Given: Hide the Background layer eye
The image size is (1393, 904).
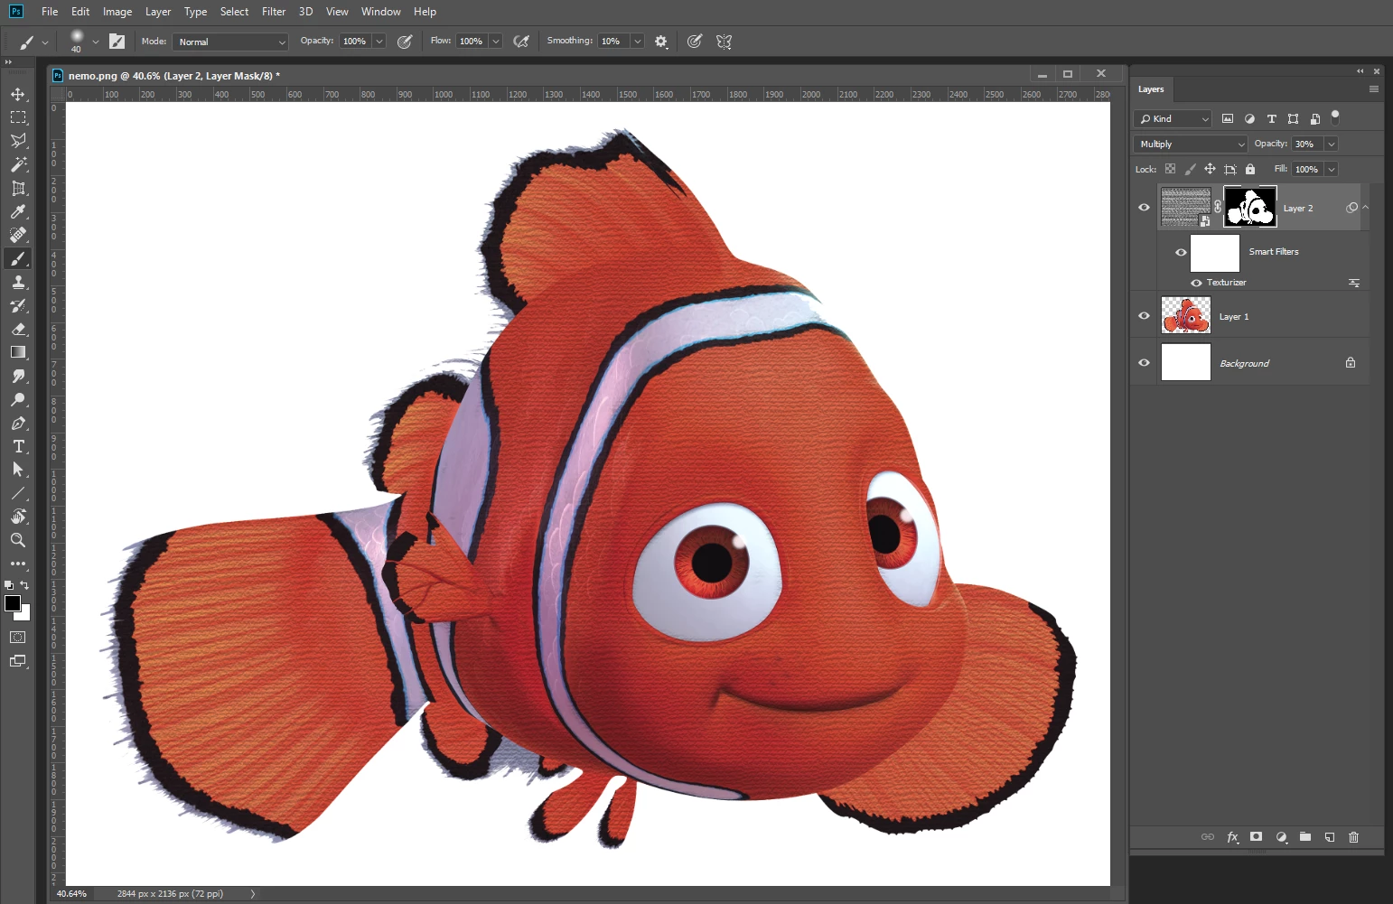Looking at the screenshot, I should 1144,363.
